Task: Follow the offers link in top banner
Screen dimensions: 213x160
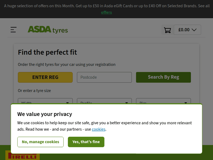Action: point(106,12)
